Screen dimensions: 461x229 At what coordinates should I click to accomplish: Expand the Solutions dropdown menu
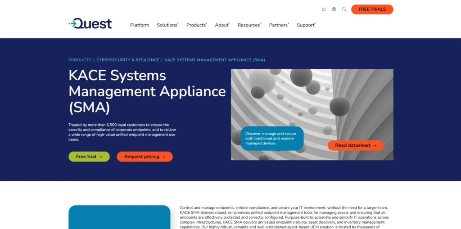tap(167, 25)
